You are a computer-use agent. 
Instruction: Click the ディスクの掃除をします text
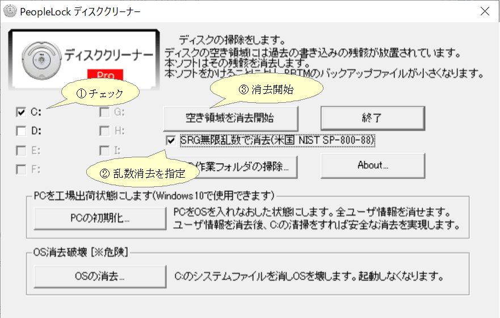(232, 40)
